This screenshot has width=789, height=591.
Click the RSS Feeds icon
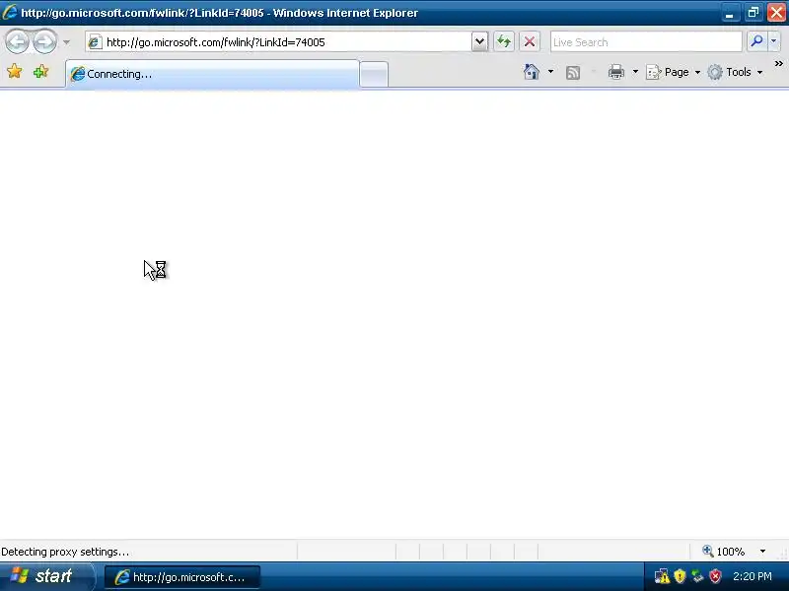tap(573, 72)
